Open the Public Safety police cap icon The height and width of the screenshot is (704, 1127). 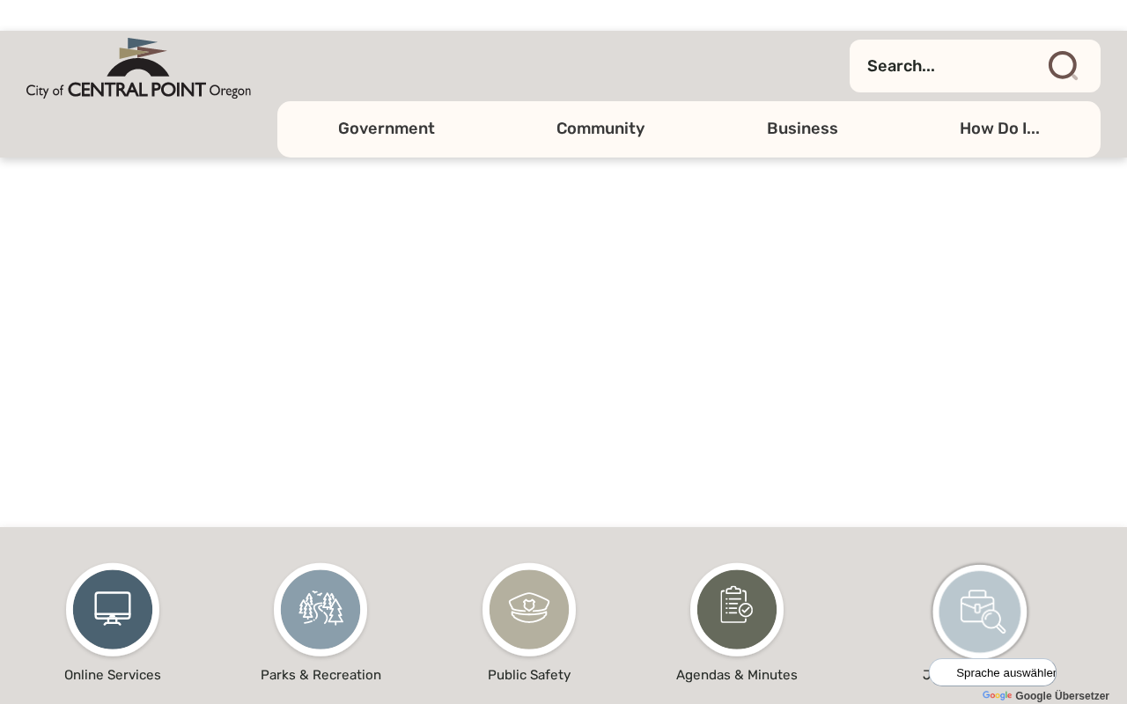coord(529,610)
